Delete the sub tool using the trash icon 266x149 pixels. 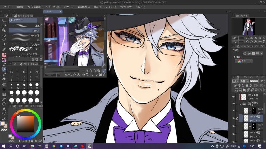tap(41, 59)
